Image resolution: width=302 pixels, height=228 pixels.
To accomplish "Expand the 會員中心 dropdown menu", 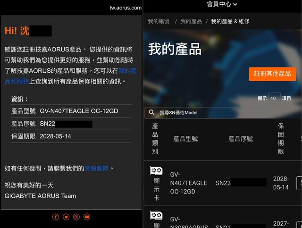I will click(222, 4).
